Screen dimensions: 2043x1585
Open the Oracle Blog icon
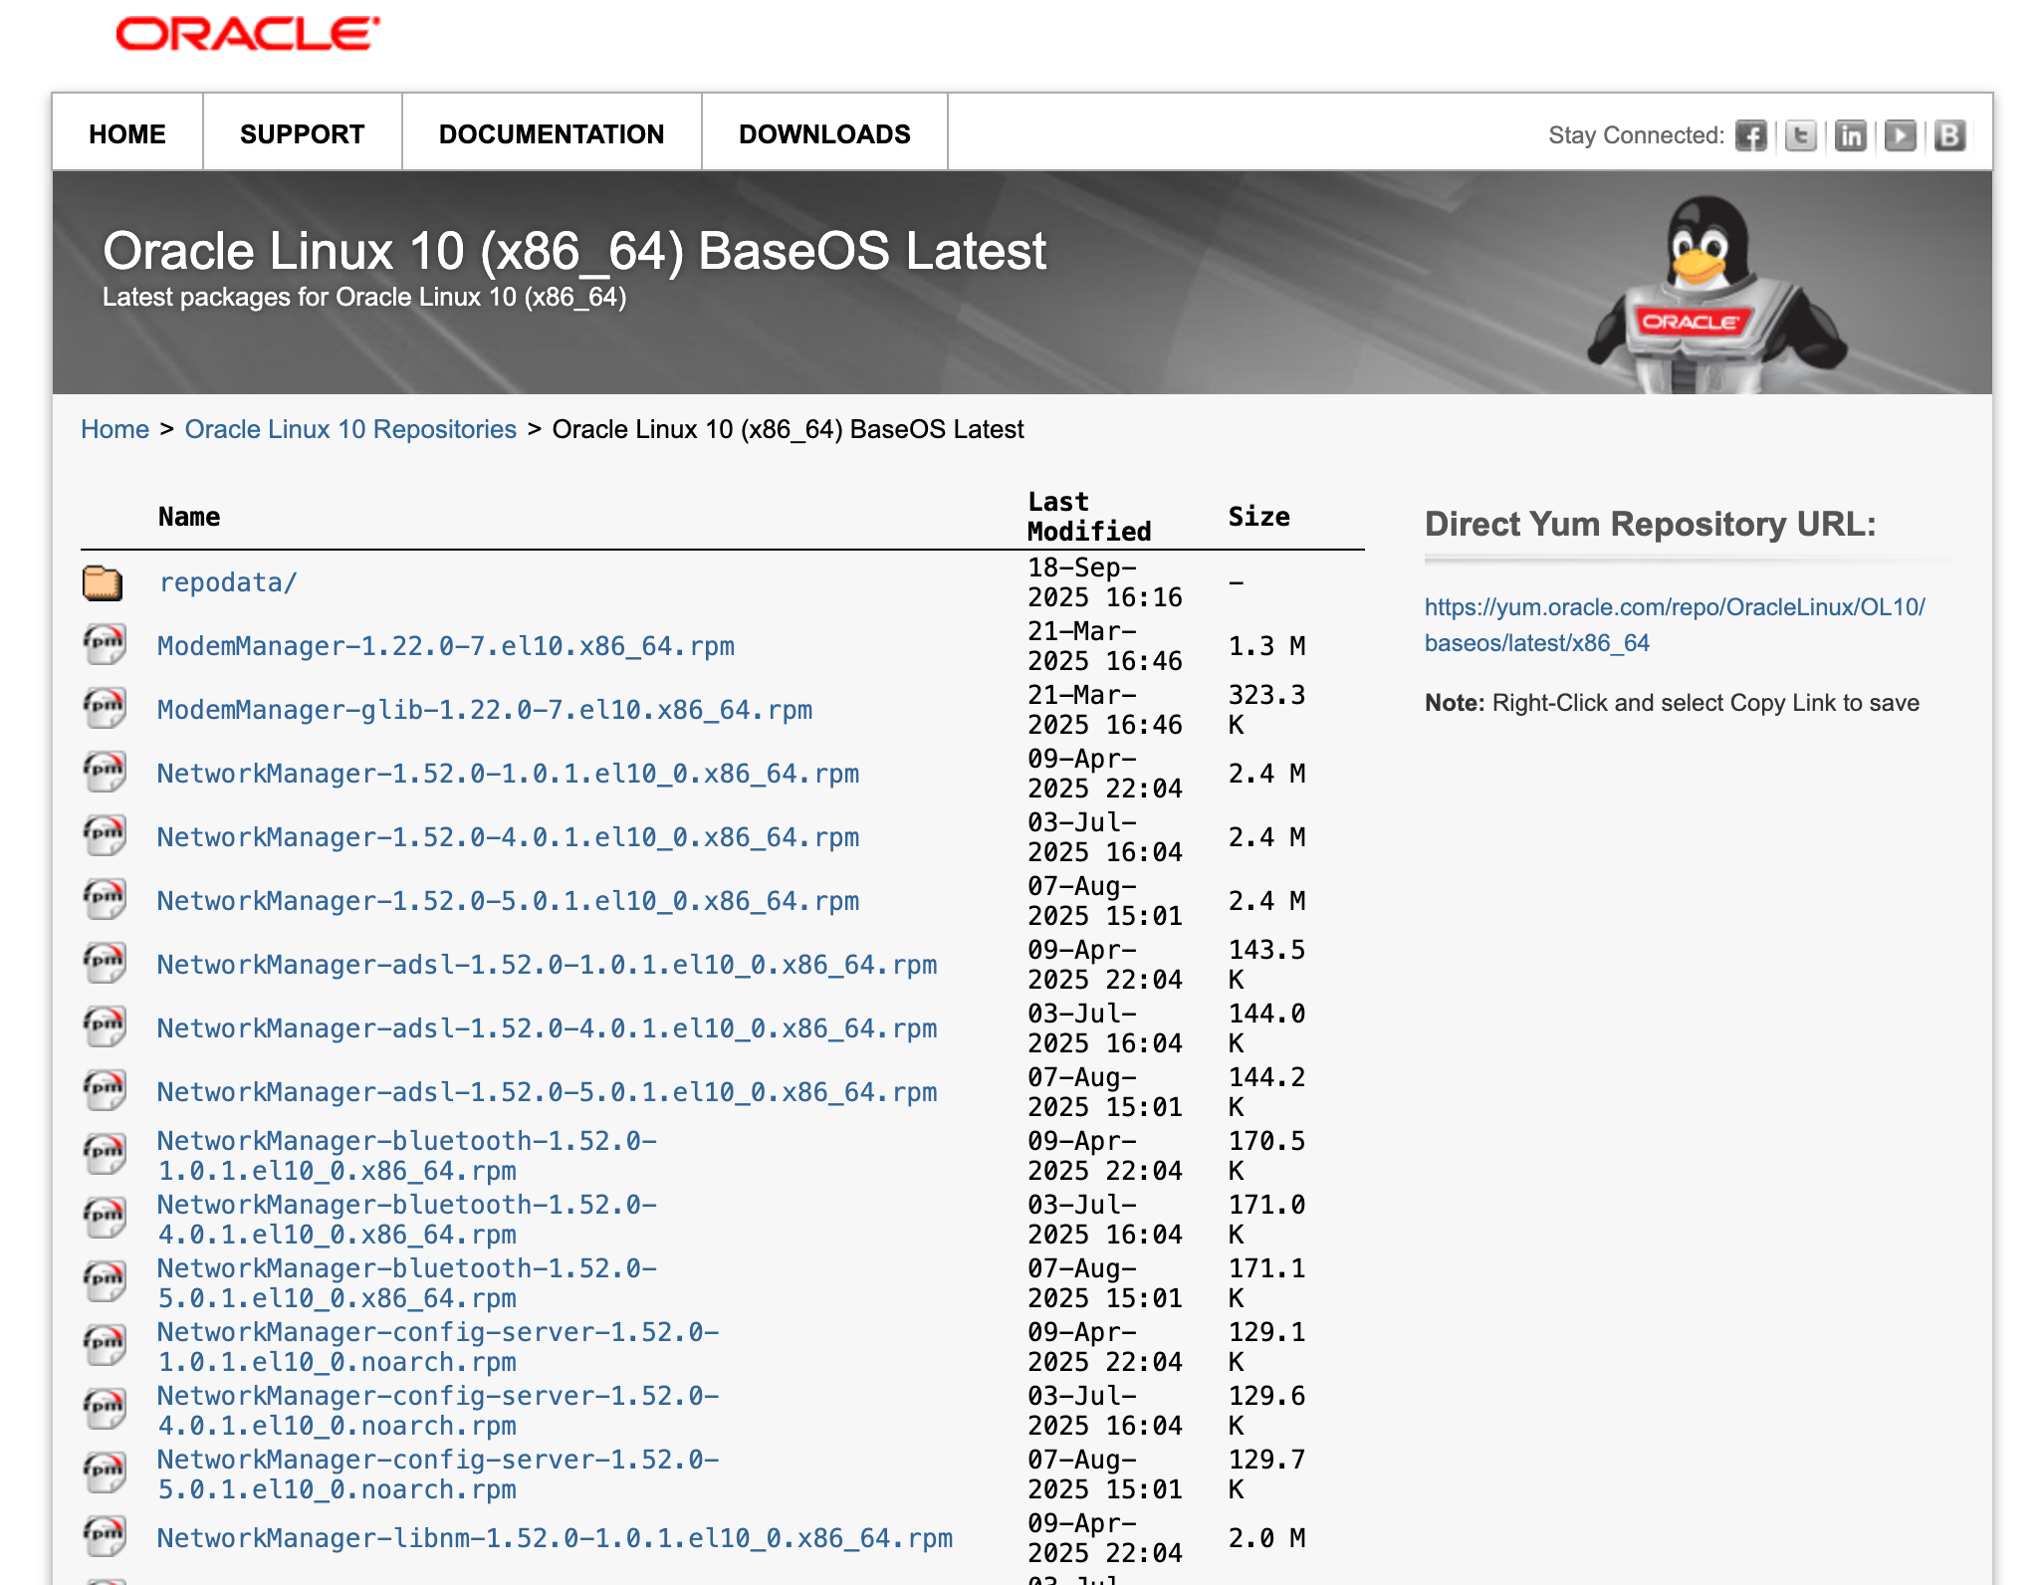click(x=1949, y=135)
